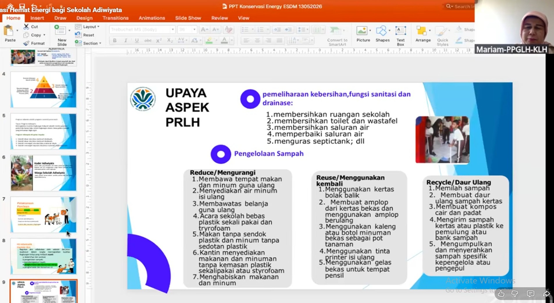The width and height of the screenshot is (554, 303).
Task: Copy the selection with the Copy icon
Action: point(26,35)
